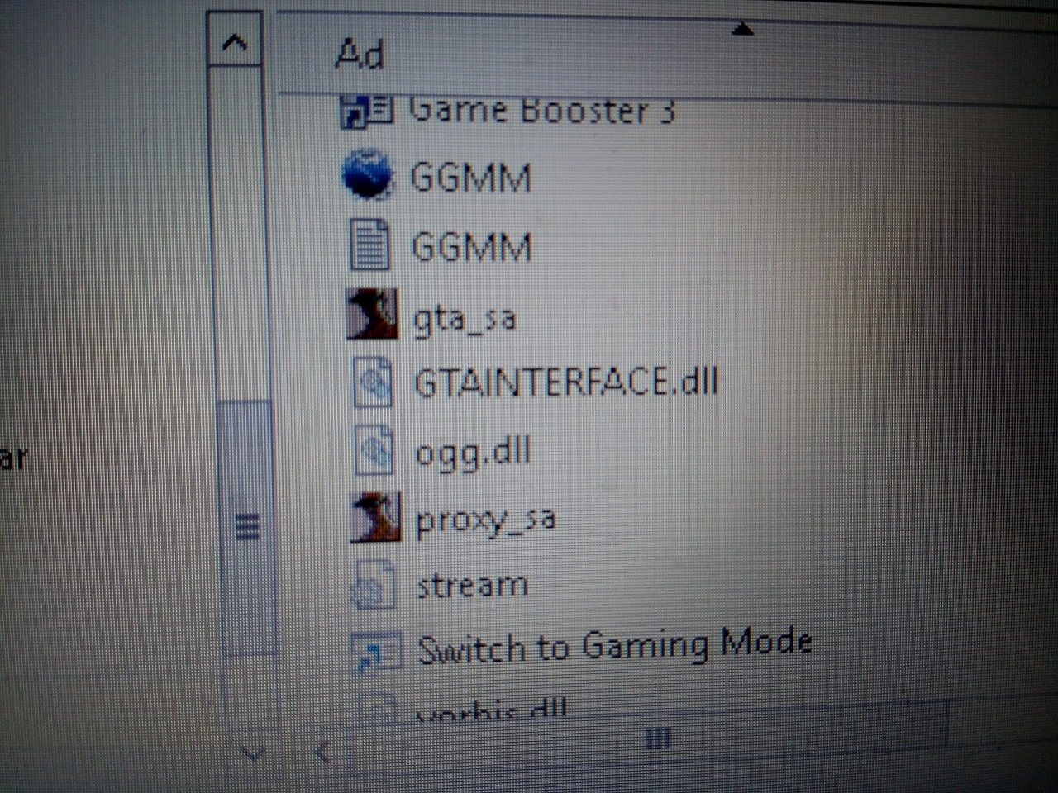Click the Game Booster 3 shortcut icon

click(365, 112)
